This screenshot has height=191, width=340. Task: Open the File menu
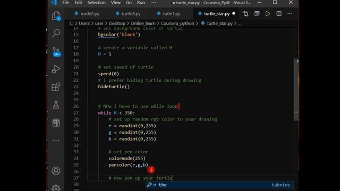pyautogui.click(x=66, y=3)
